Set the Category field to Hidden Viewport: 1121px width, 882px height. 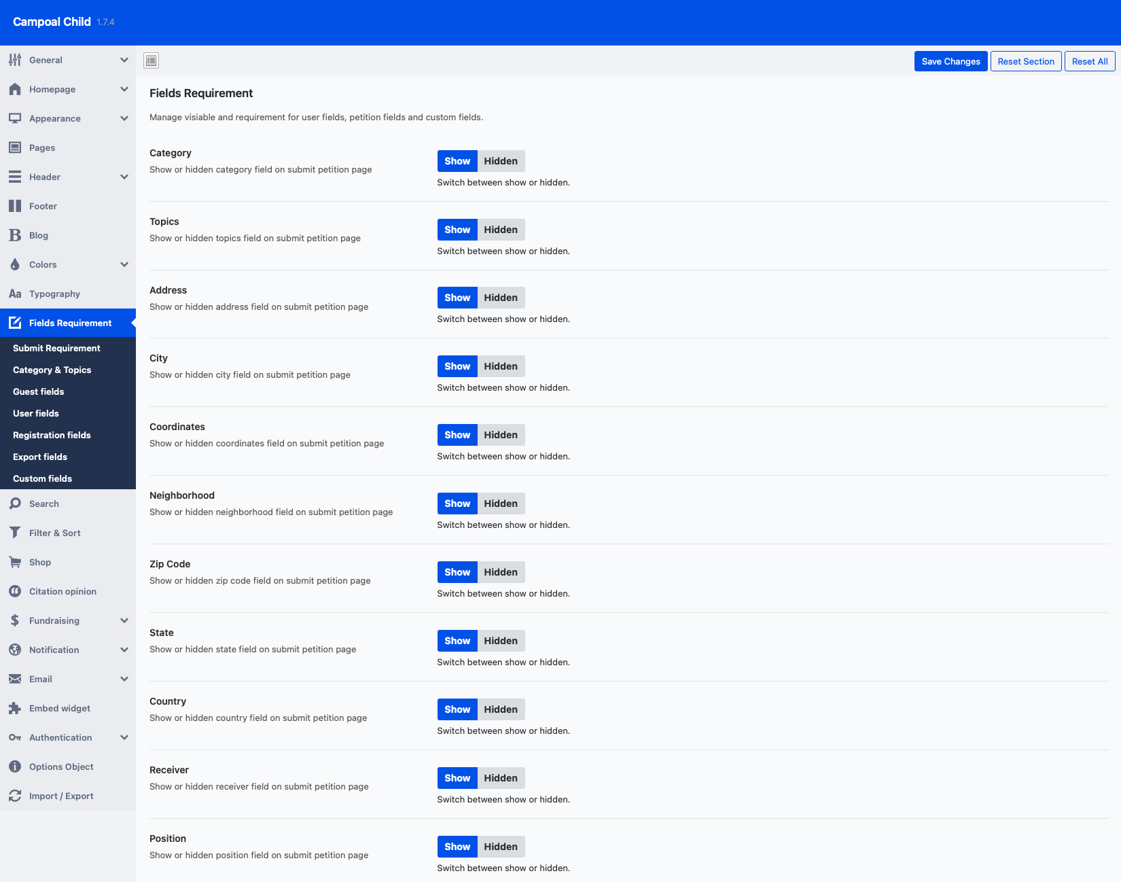click(x=501, y=161)
